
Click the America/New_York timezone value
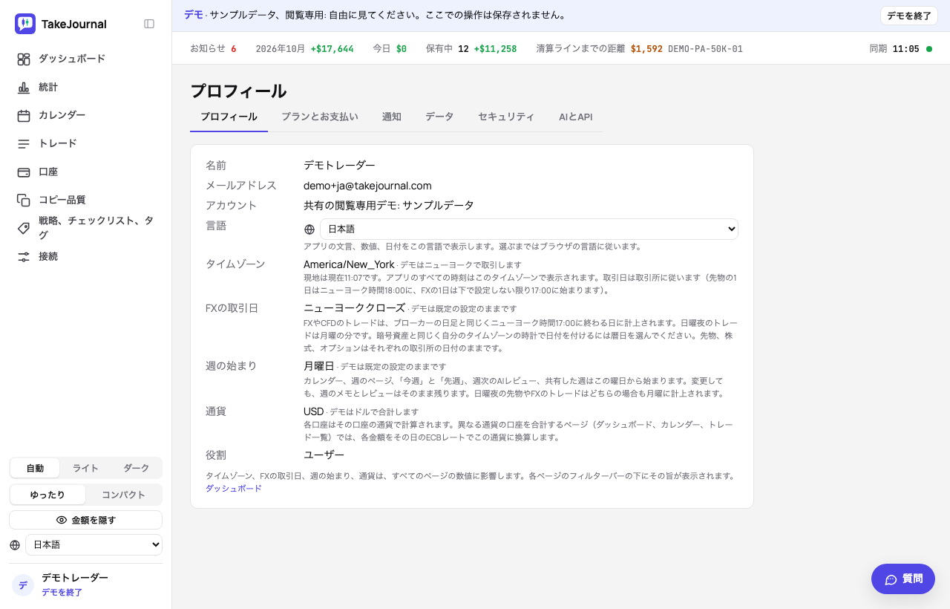click(349, 264)
